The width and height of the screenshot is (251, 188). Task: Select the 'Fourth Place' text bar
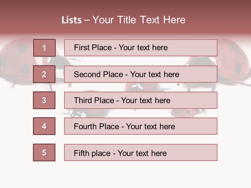[x=141, y=126]
